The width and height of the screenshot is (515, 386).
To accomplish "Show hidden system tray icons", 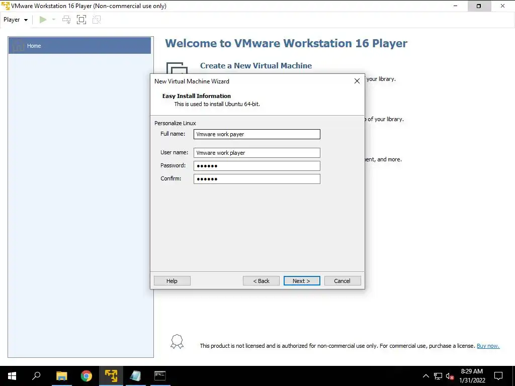I will (x=425, y=376).
